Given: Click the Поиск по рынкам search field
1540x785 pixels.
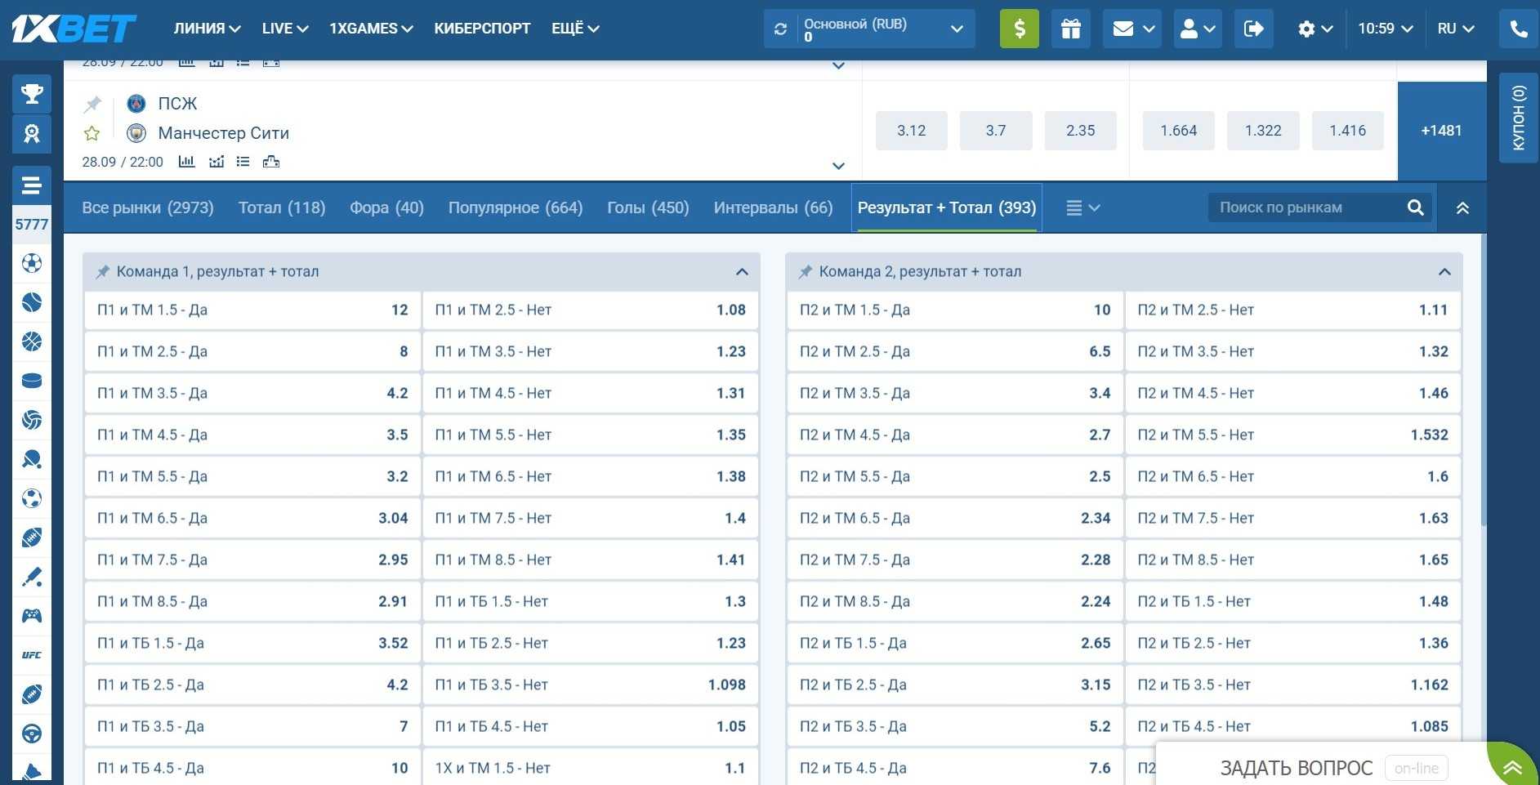Looking at the screenshot, I should 1307,207.
